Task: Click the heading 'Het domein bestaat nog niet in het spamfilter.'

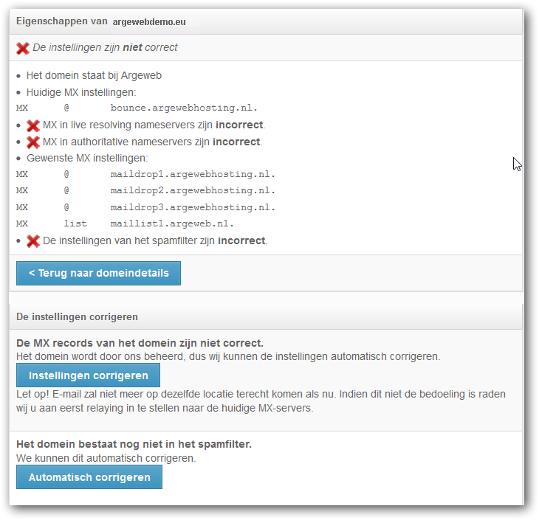Action: point(134,444)
